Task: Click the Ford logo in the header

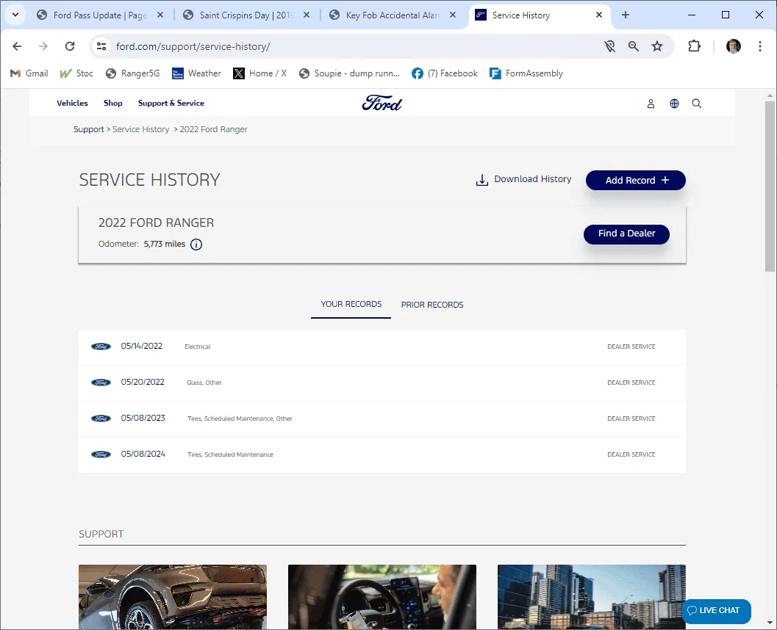Action: point(382,103)
